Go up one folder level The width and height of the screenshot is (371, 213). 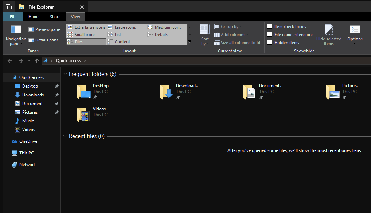click(x=37, y=61)
